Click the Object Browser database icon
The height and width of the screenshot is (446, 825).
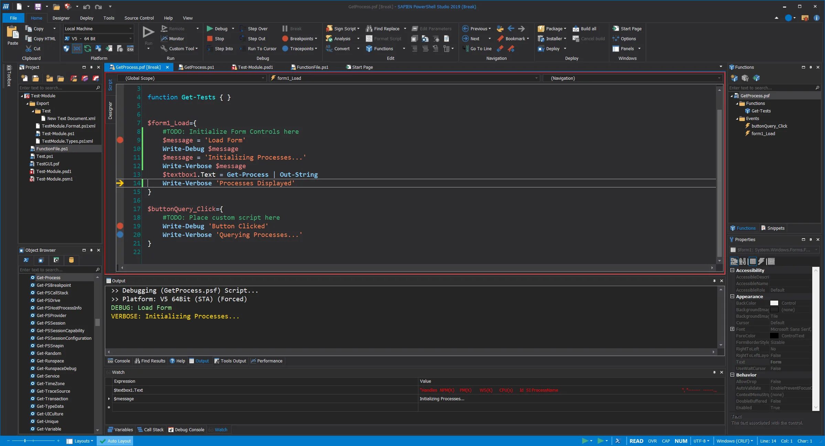click(71, 260)
